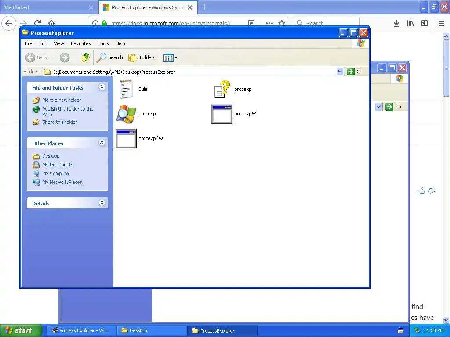Click Publish this folder to the Web
Image resolution: width=450 pixels, height=337 pixels.
tap(68, 112)
